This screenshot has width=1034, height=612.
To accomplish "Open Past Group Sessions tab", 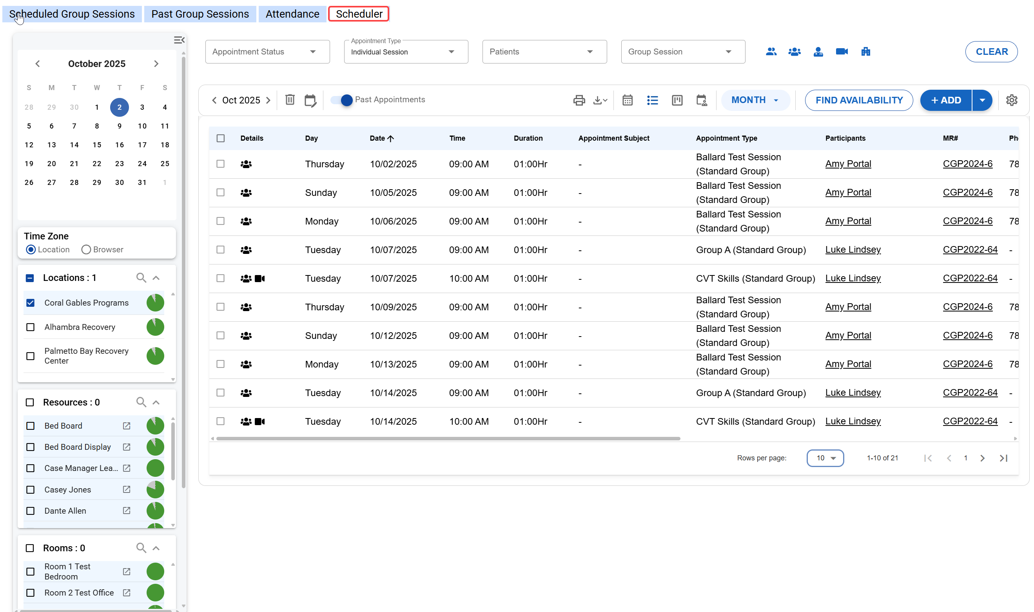I will coord(200,14).
